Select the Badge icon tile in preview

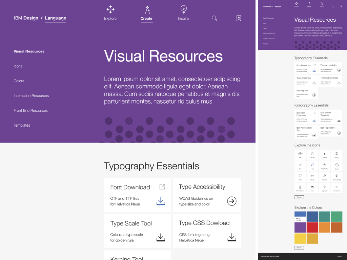pyautogui.click(x=336, y=154)
